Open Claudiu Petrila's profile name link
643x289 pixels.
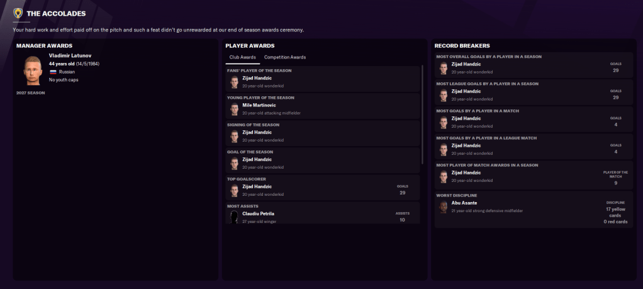[x=258, y=213]
